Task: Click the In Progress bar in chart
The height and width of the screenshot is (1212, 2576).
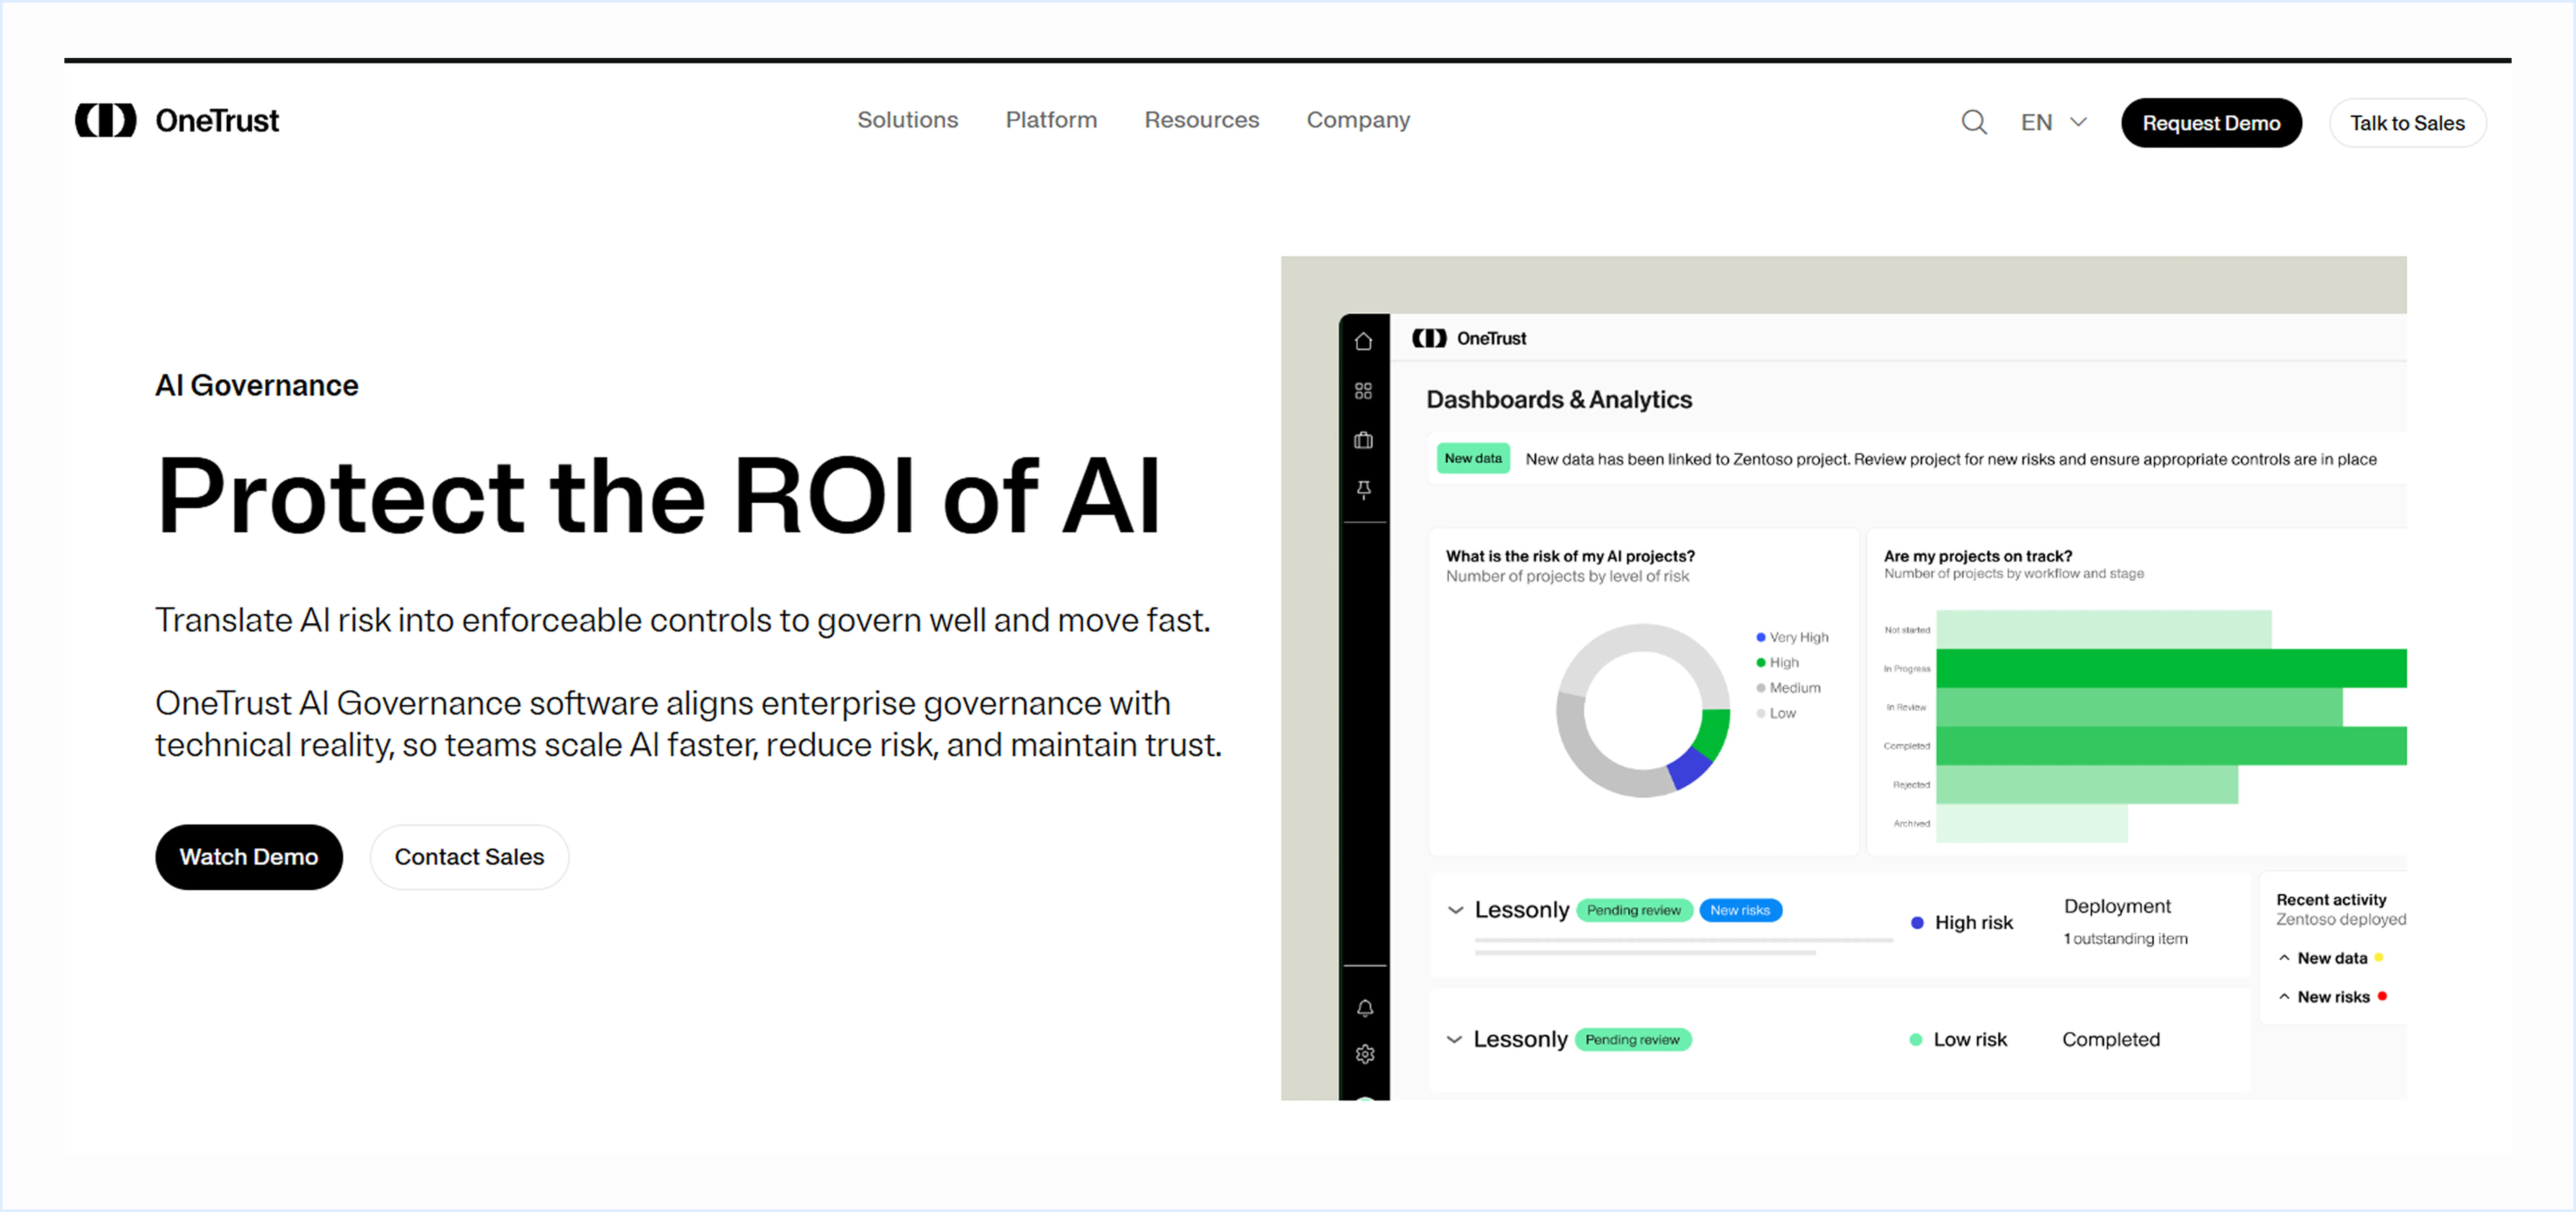Action: (x=2171, y=668)
